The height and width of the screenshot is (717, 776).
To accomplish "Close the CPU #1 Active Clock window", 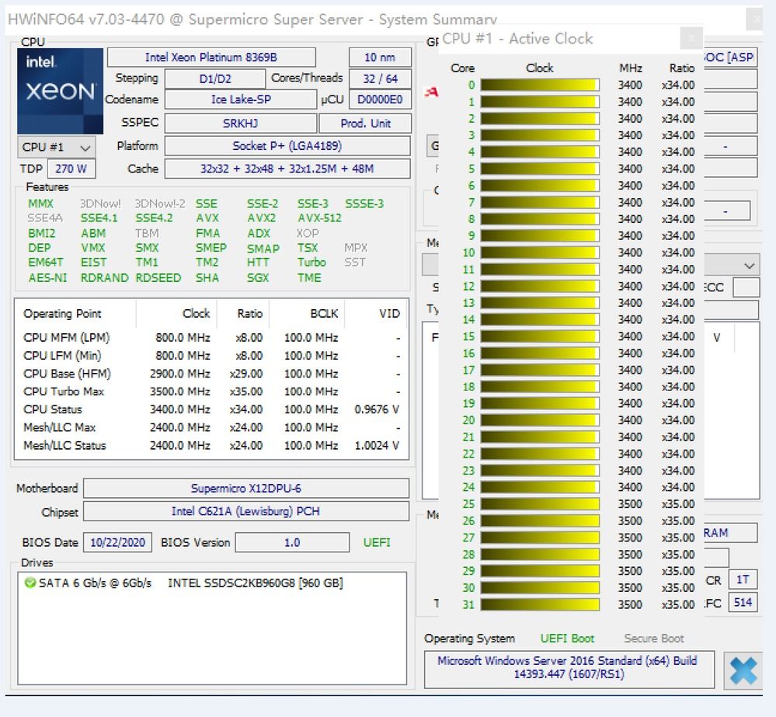I will tap(691, 37).
